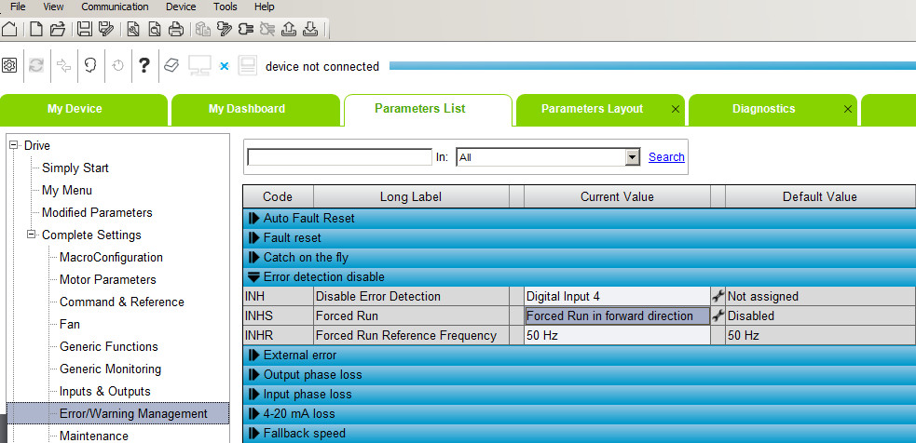Screen dimensions: 916x443
Task: Open a file using the folder icon
Action: click(57, 29)
